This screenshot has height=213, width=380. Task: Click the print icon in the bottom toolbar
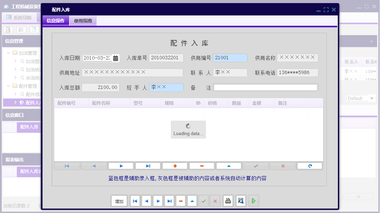point(228,201)
